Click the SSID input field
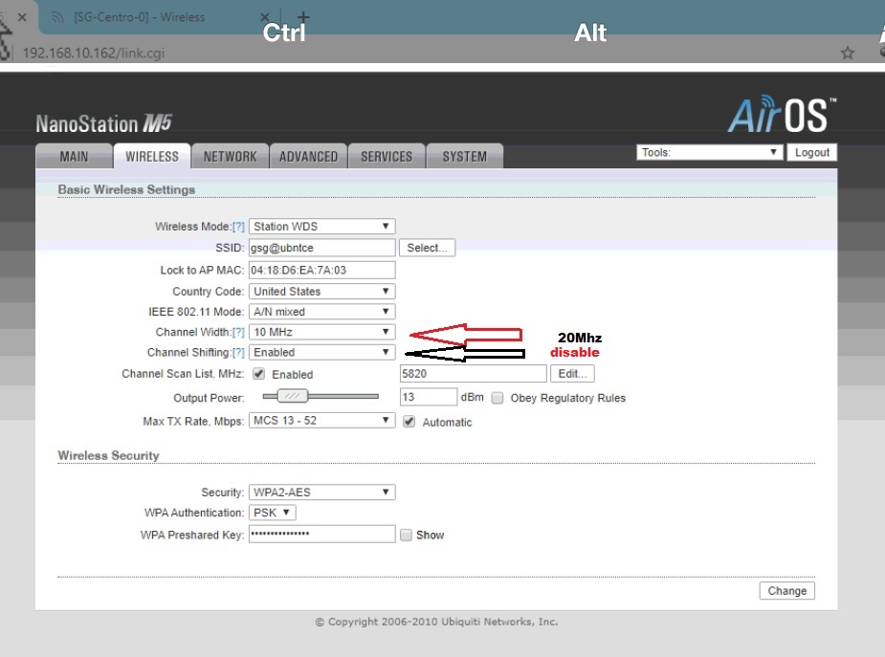 pos(321,248)
